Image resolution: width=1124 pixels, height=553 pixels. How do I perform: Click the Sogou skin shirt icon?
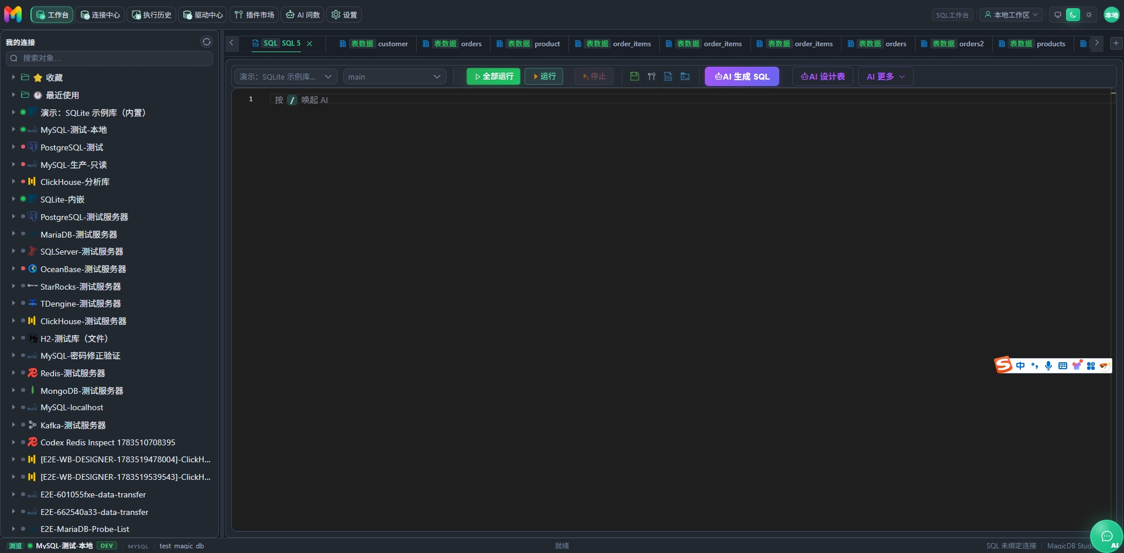[1077, 365]
